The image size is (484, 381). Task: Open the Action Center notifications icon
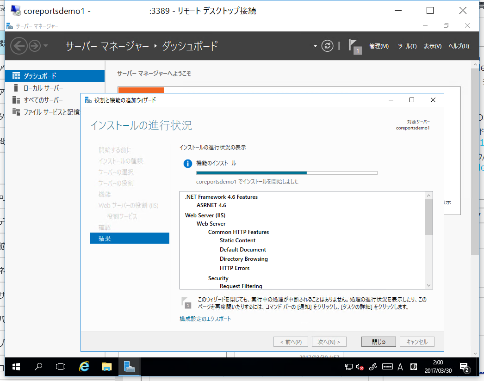(465, 368)
